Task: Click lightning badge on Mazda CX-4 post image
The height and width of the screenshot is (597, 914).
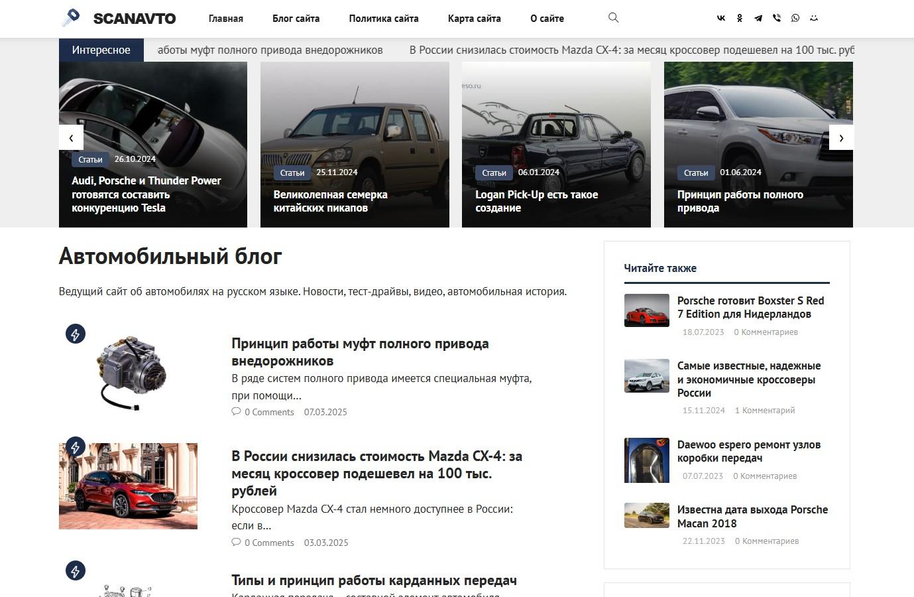Action: [76, 448]
